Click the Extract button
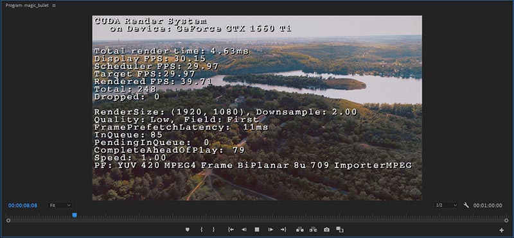Screen dimensions: 514x238 coord(313,230)
